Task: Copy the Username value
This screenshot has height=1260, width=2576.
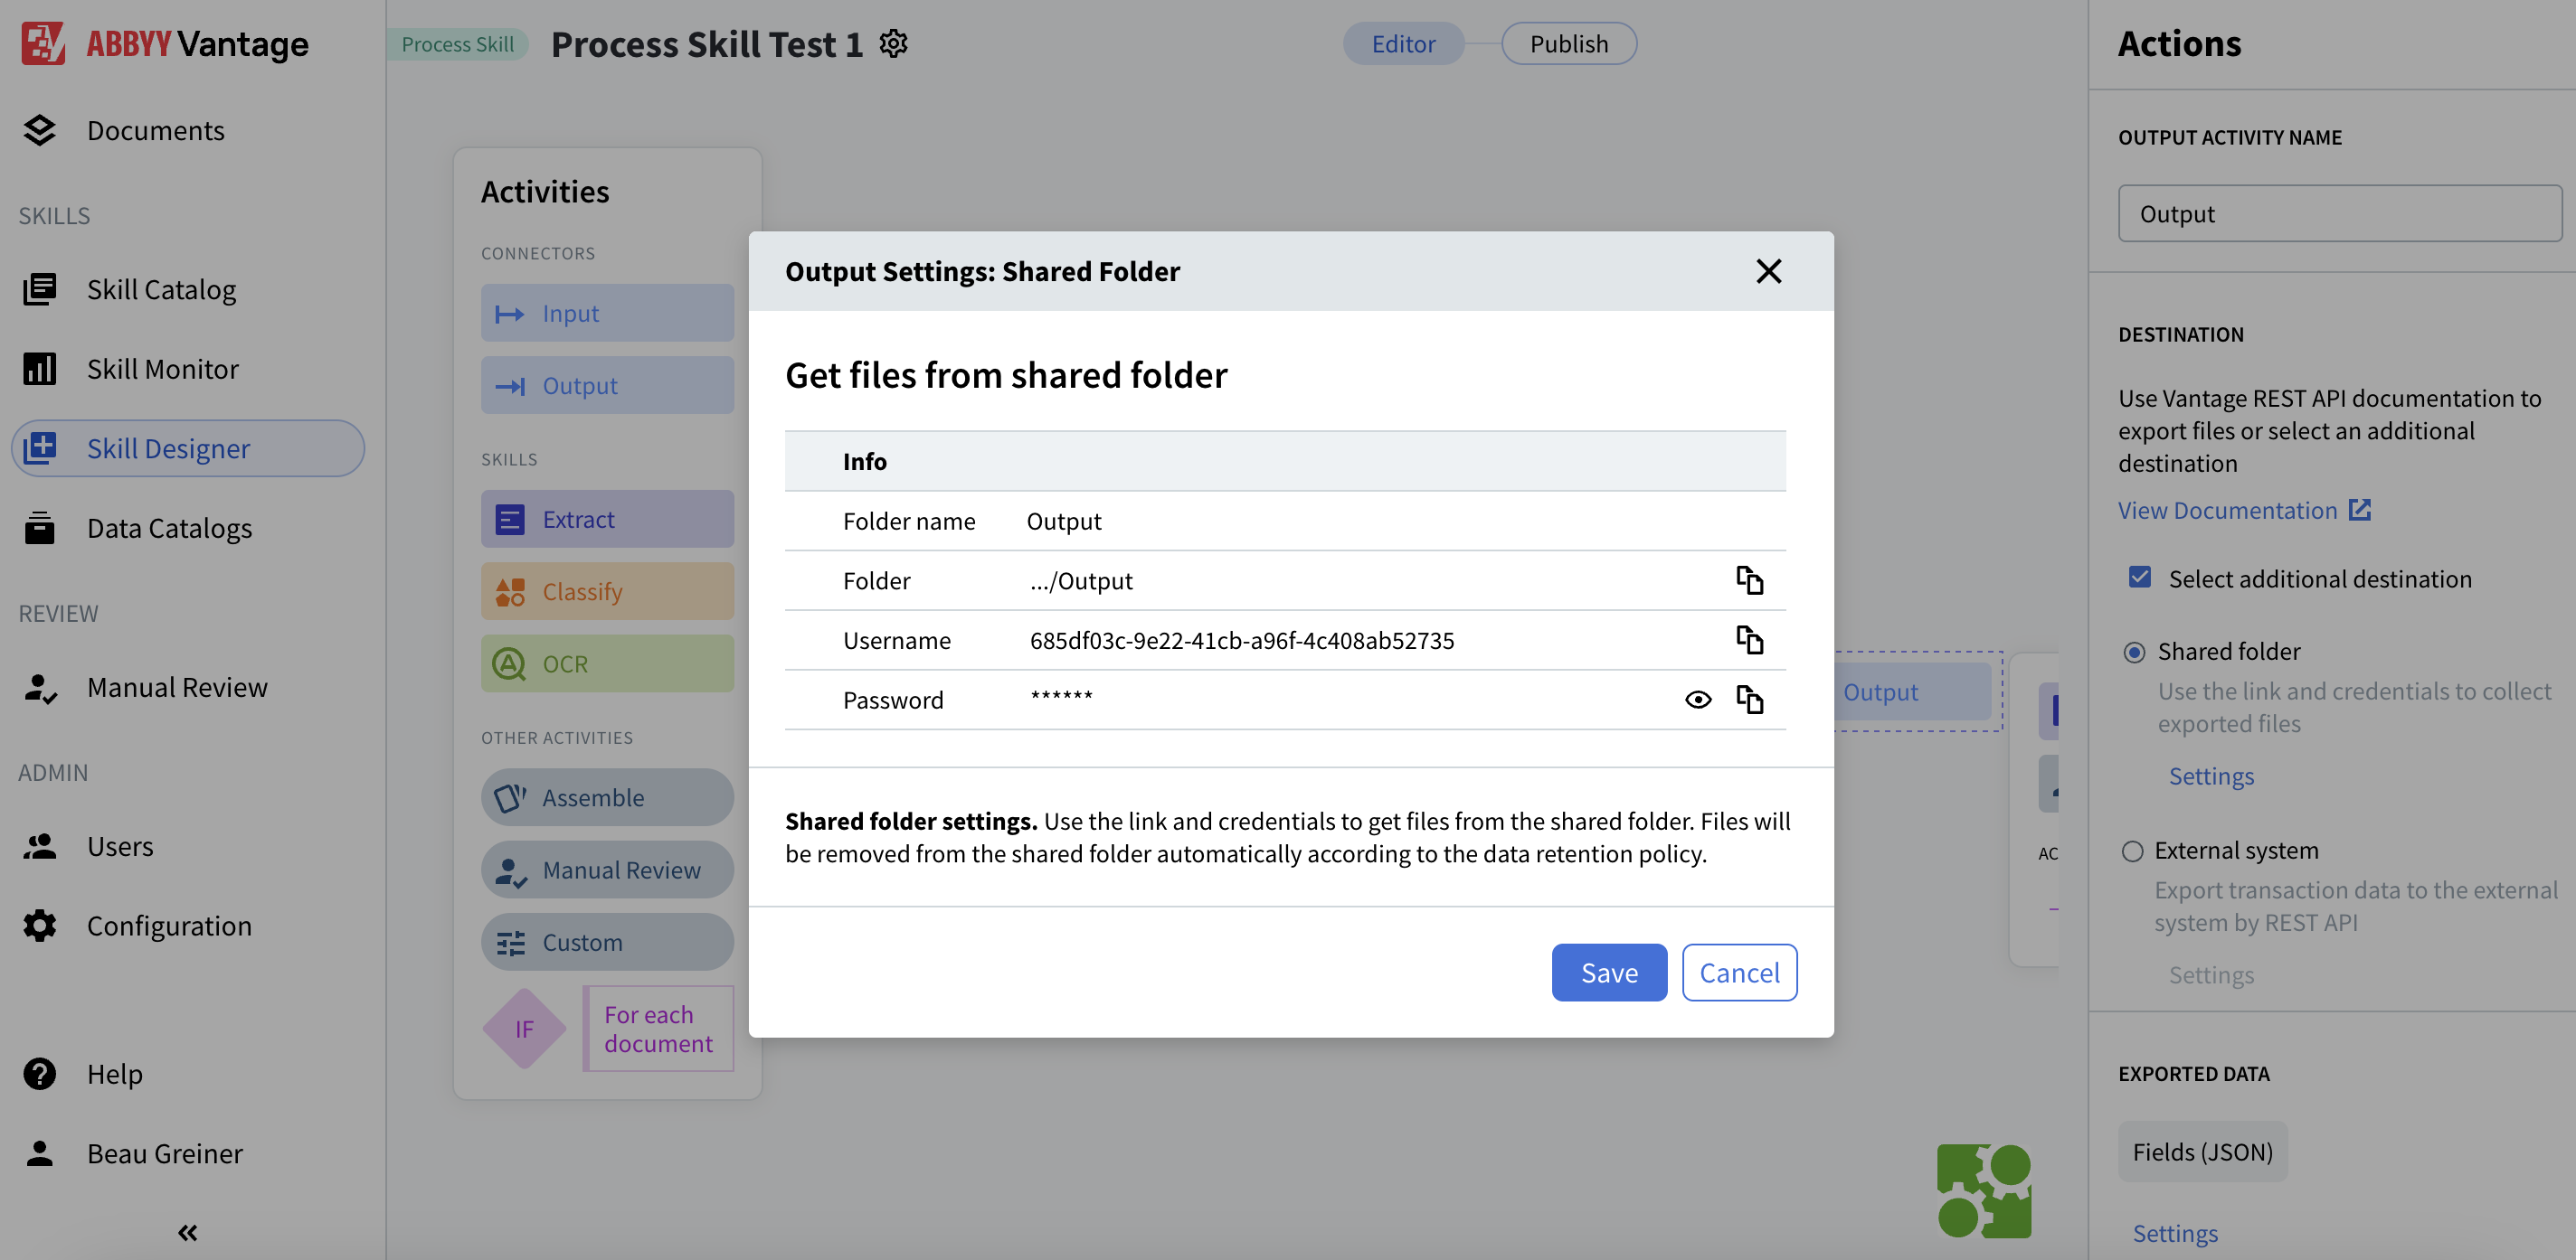Action: (x=1751, y=641)
